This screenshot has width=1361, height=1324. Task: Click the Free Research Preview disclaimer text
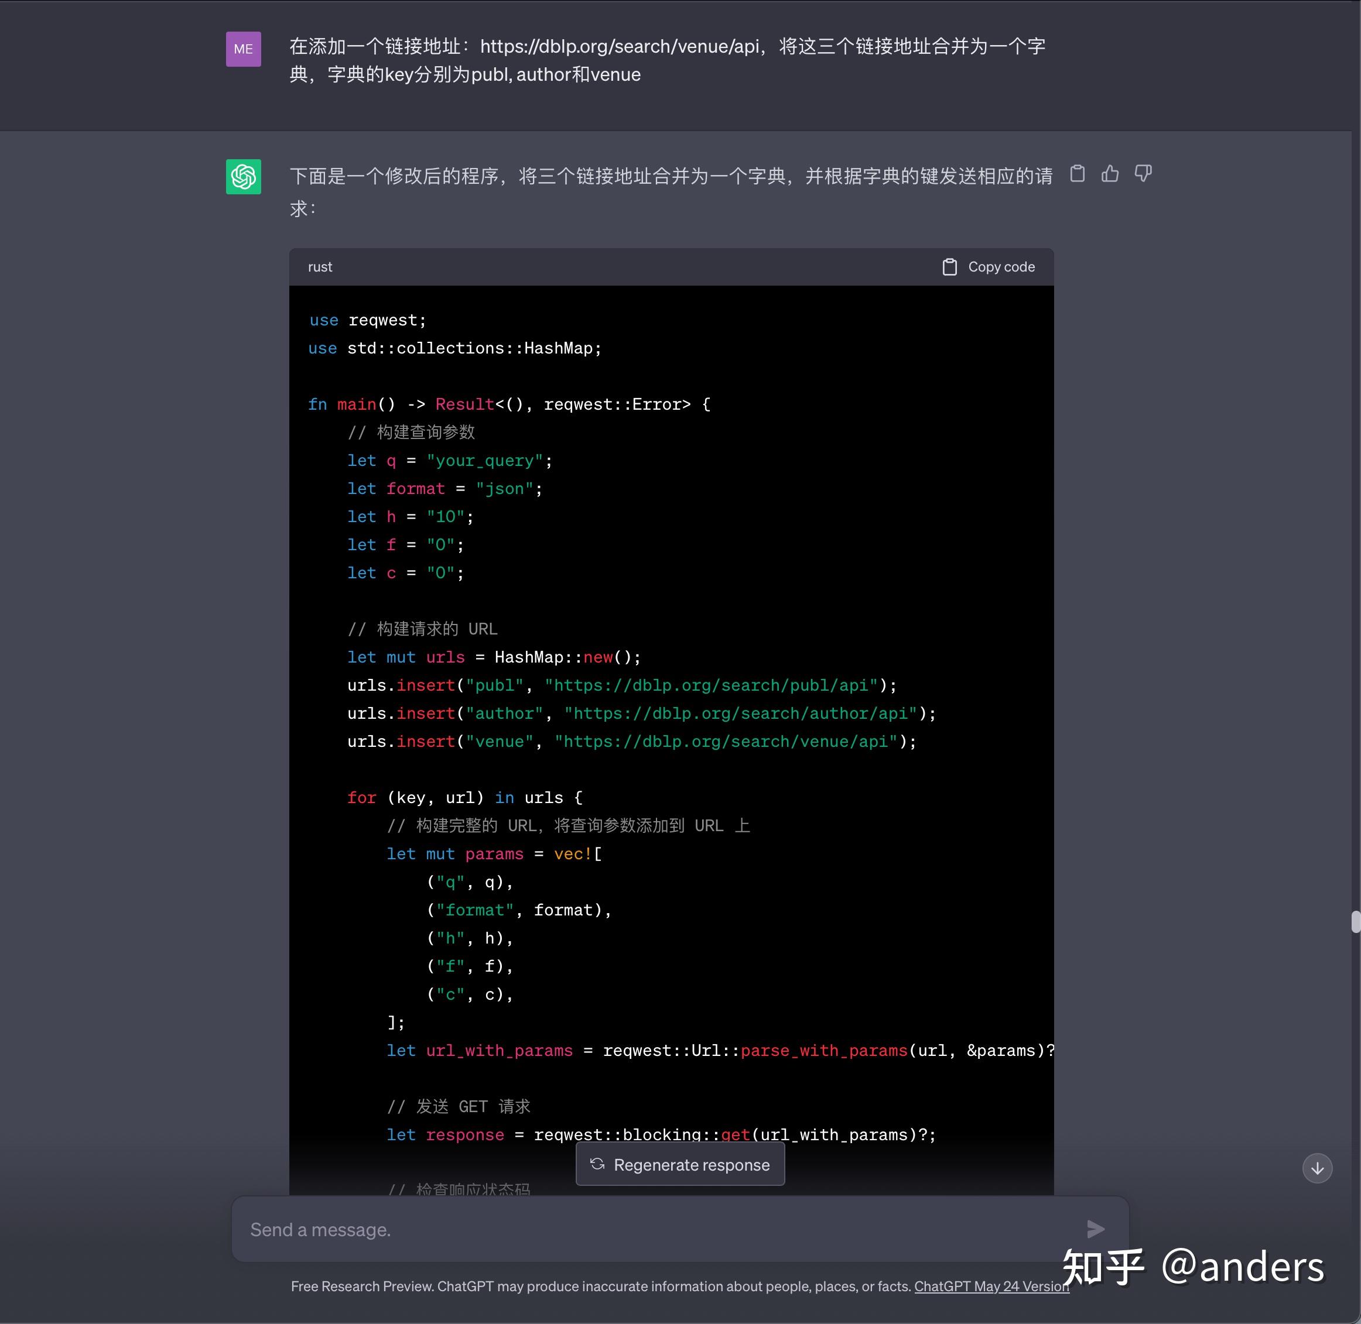click(601, 1287)
